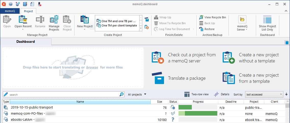Click the Progress column header

tap(198, 102)
